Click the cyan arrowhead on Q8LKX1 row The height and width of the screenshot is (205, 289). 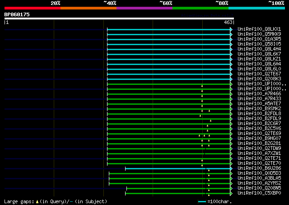231,29
